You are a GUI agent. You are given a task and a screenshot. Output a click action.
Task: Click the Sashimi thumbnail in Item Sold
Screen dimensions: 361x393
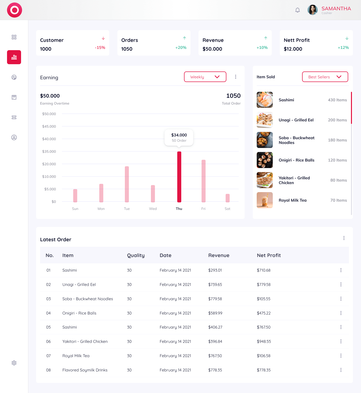coord(265,100)
